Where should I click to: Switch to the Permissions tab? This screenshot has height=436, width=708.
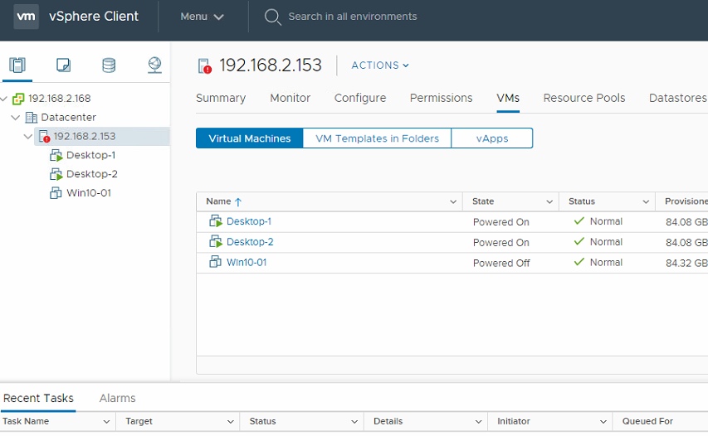(441, 99)
